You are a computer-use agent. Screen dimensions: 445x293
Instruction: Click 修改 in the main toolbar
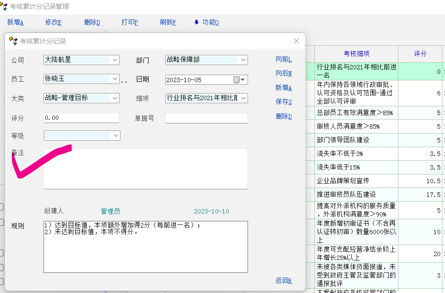[53, 22]
